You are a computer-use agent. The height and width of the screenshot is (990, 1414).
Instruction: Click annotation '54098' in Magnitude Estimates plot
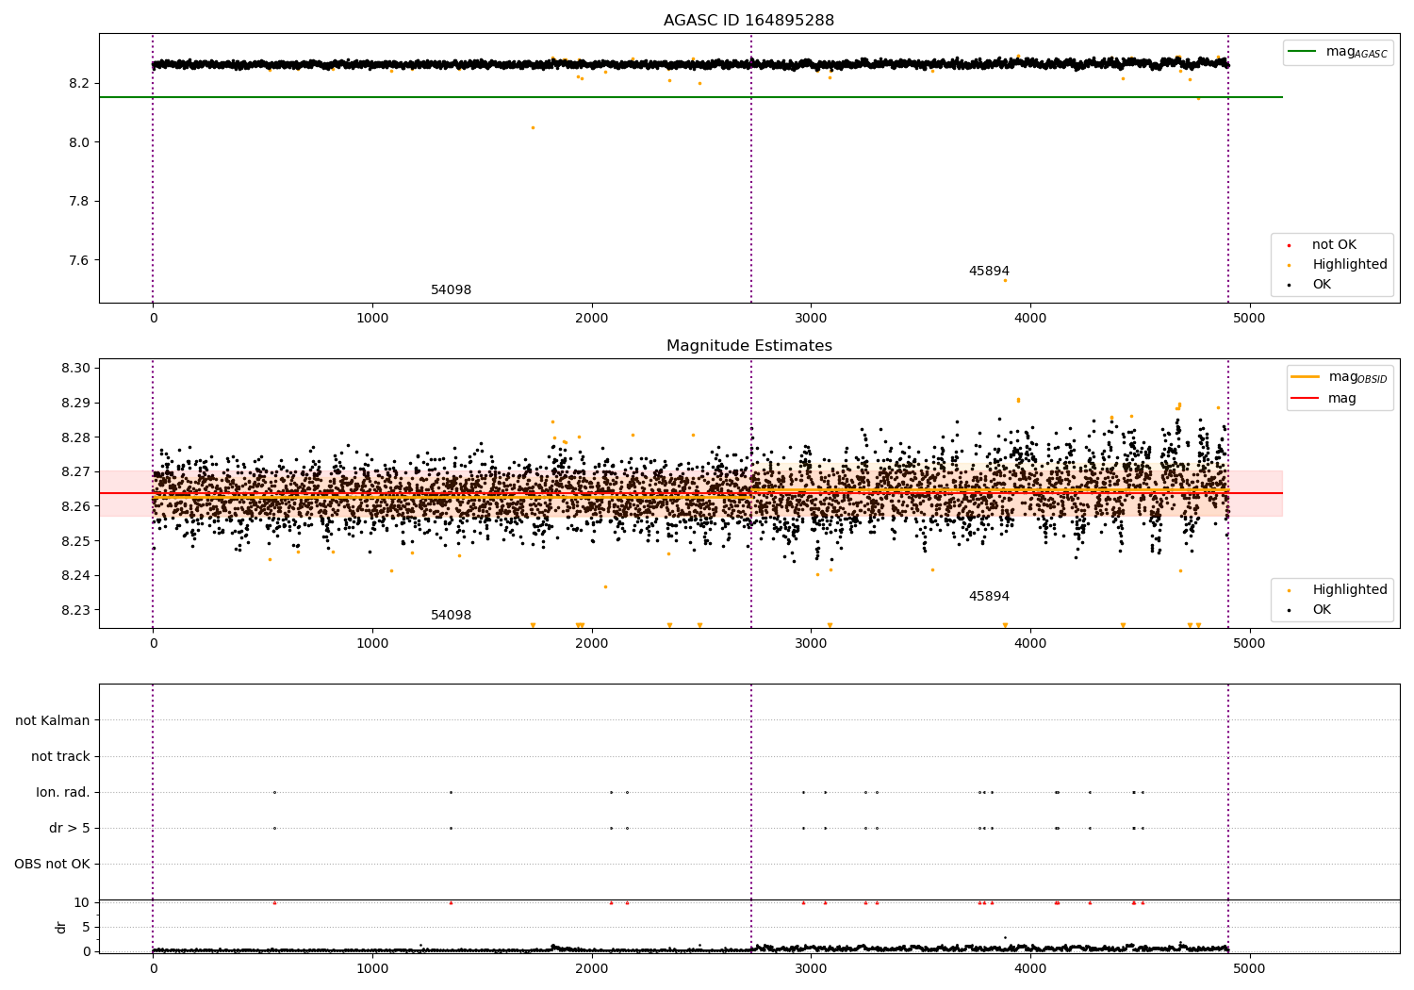coord(451,616)
